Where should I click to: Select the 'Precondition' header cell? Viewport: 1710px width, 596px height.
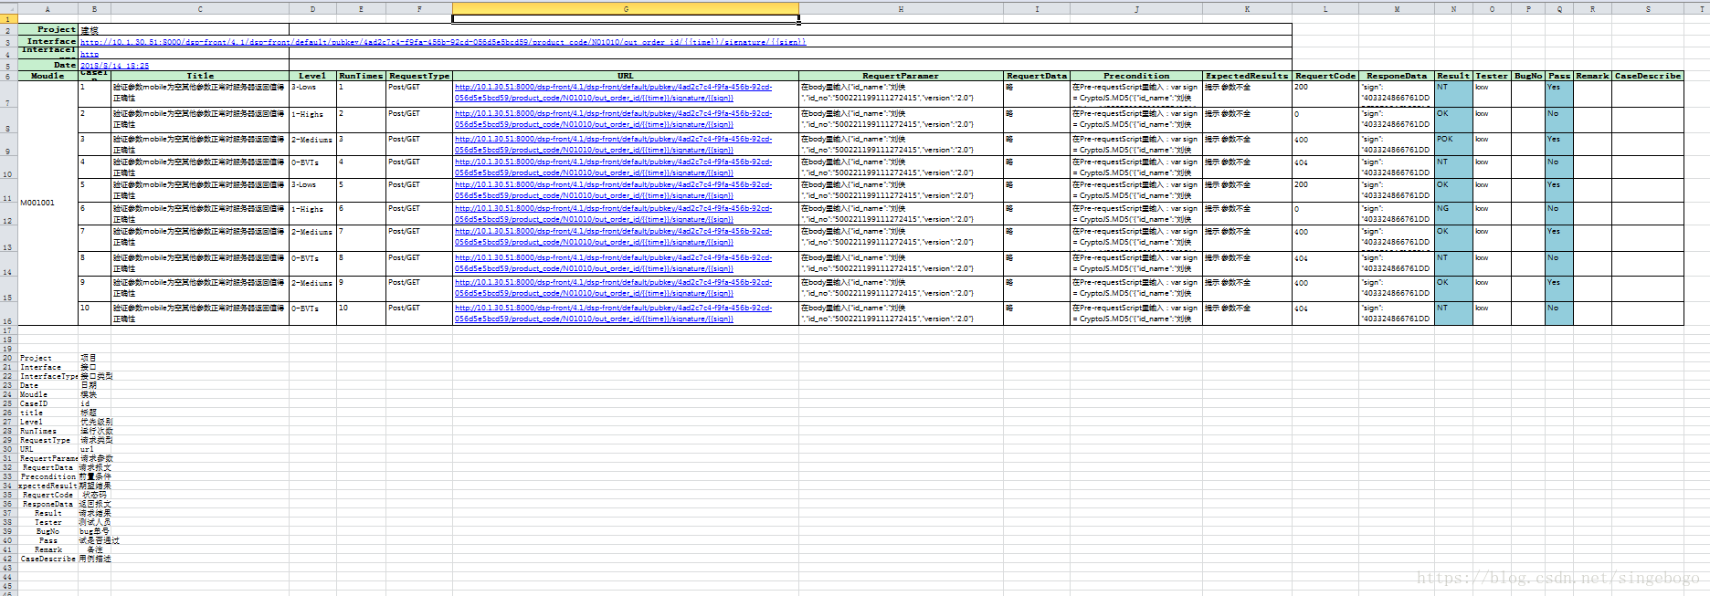click(1136, 76)
